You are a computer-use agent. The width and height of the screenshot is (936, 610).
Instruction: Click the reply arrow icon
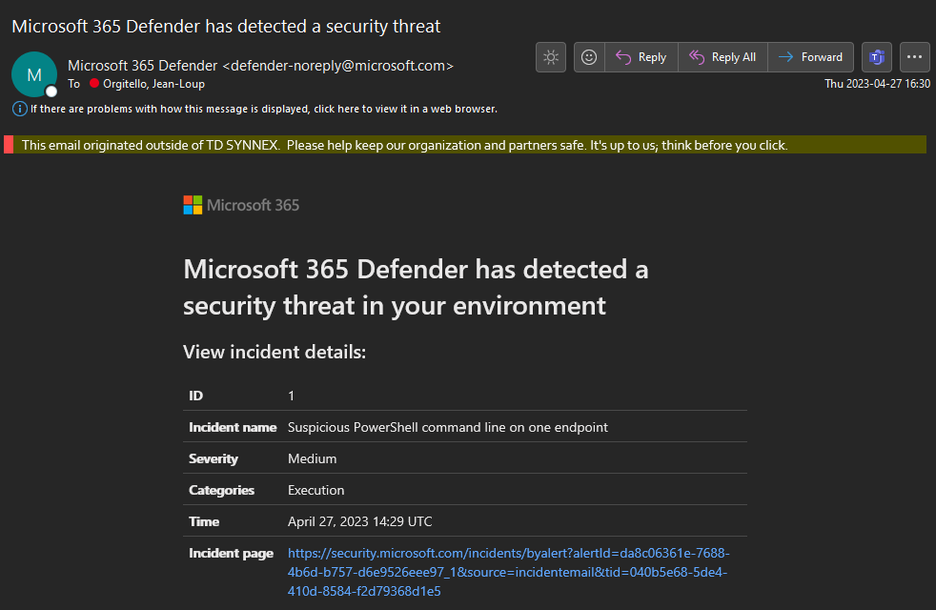(x=623, y=57)
